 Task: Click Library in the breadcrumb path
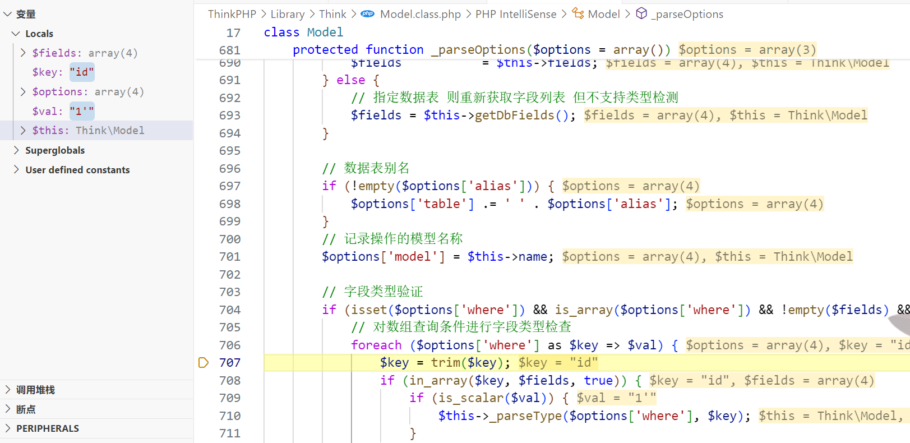click(x=288, y=14)
